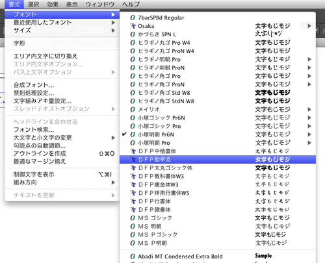Click OpenType icon for ヒラギノ丸ゴ ProN W4
325x263 pixels.
(133, 51)
